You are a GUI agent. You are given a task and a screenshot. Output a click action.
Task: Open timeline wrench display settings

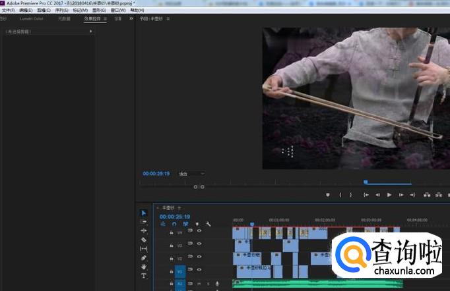[209, 224]
